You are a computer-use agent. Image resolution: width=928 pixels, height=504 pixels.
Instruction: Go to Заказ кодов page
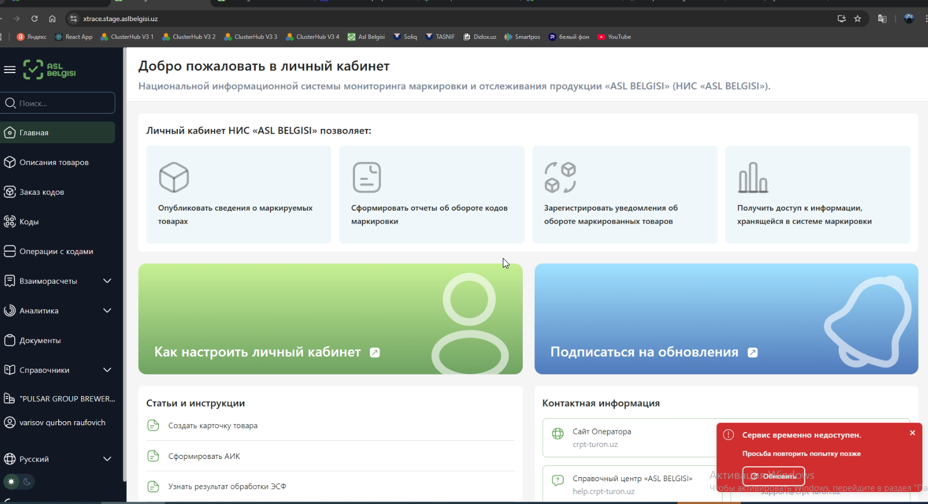pyautogui.click(x=58, y=192)
